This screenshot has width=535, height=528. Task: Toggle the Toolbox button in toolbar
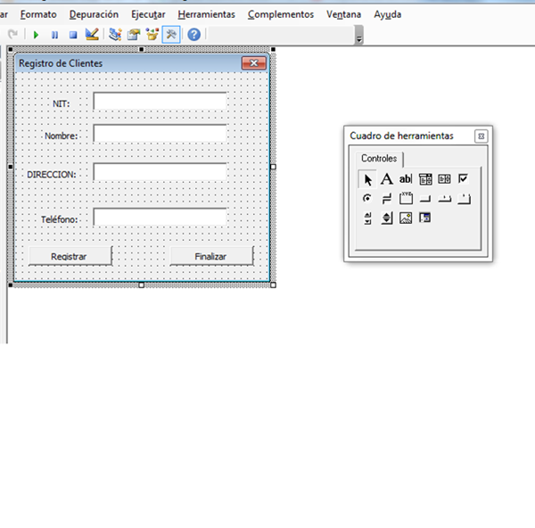click(171, 35)
